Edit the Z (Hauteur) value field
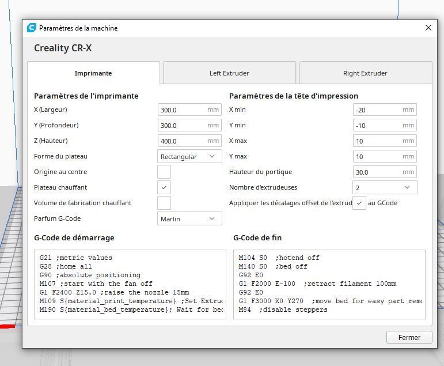This screenshot has width=444, height=366. (189, 141)
